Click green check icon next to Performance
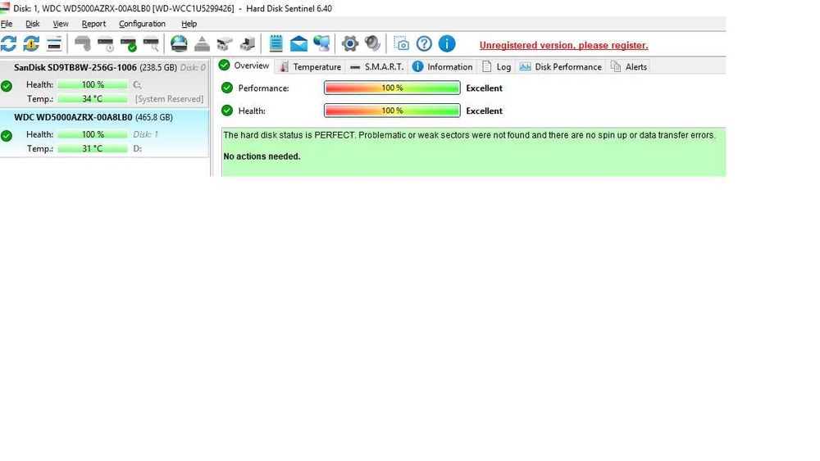 coord(227,88)
